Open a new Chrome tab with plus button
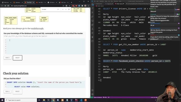Viewport: 181px width, 102px height. click(72, 2)
